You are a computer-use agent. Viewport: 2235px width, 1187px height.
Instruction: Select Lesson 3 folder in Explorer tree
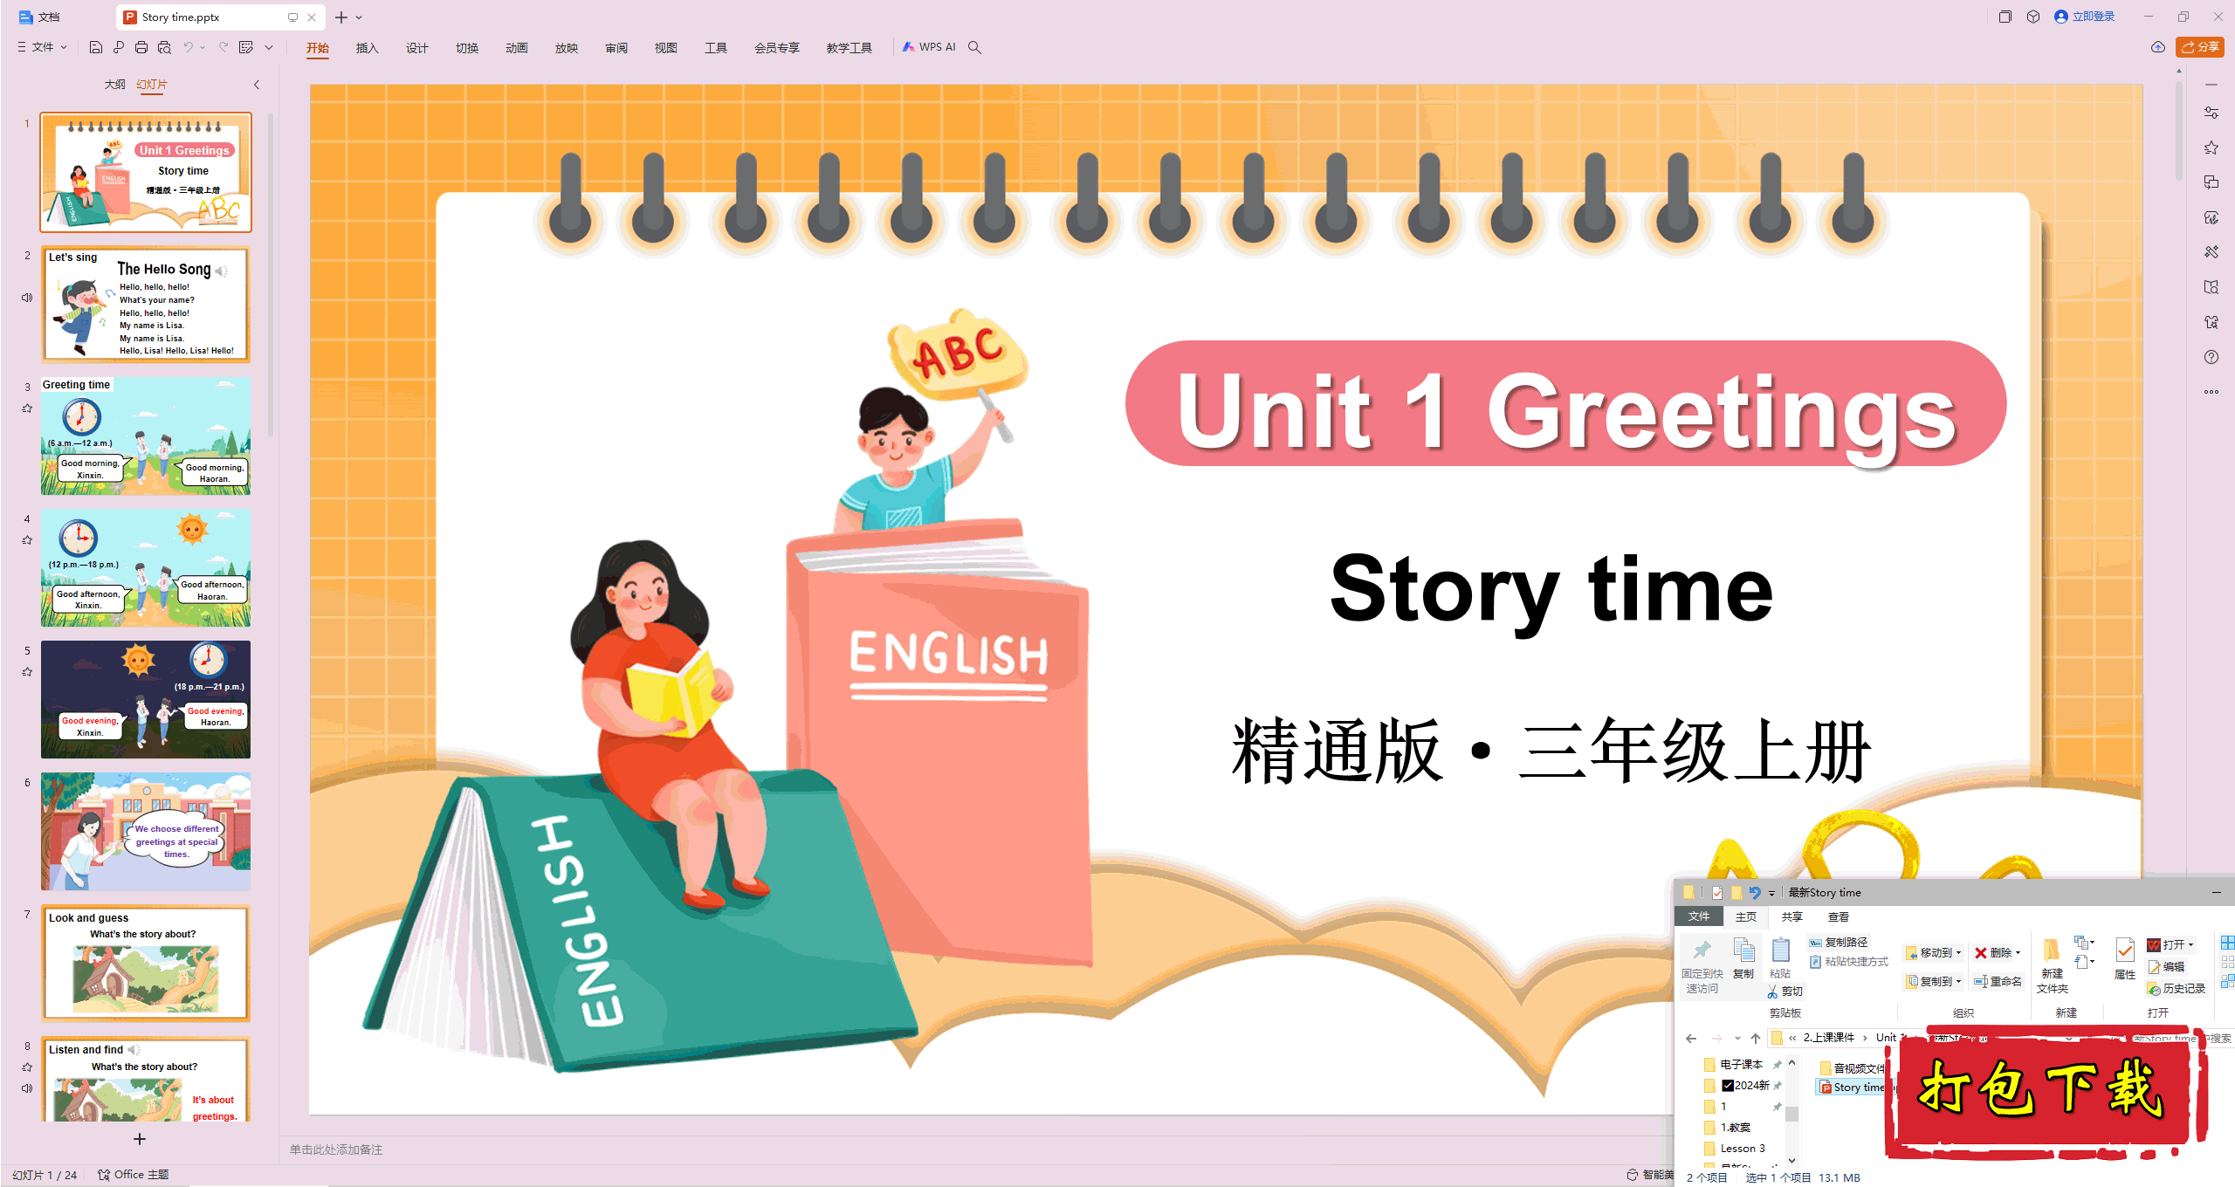(1735, 1149)
